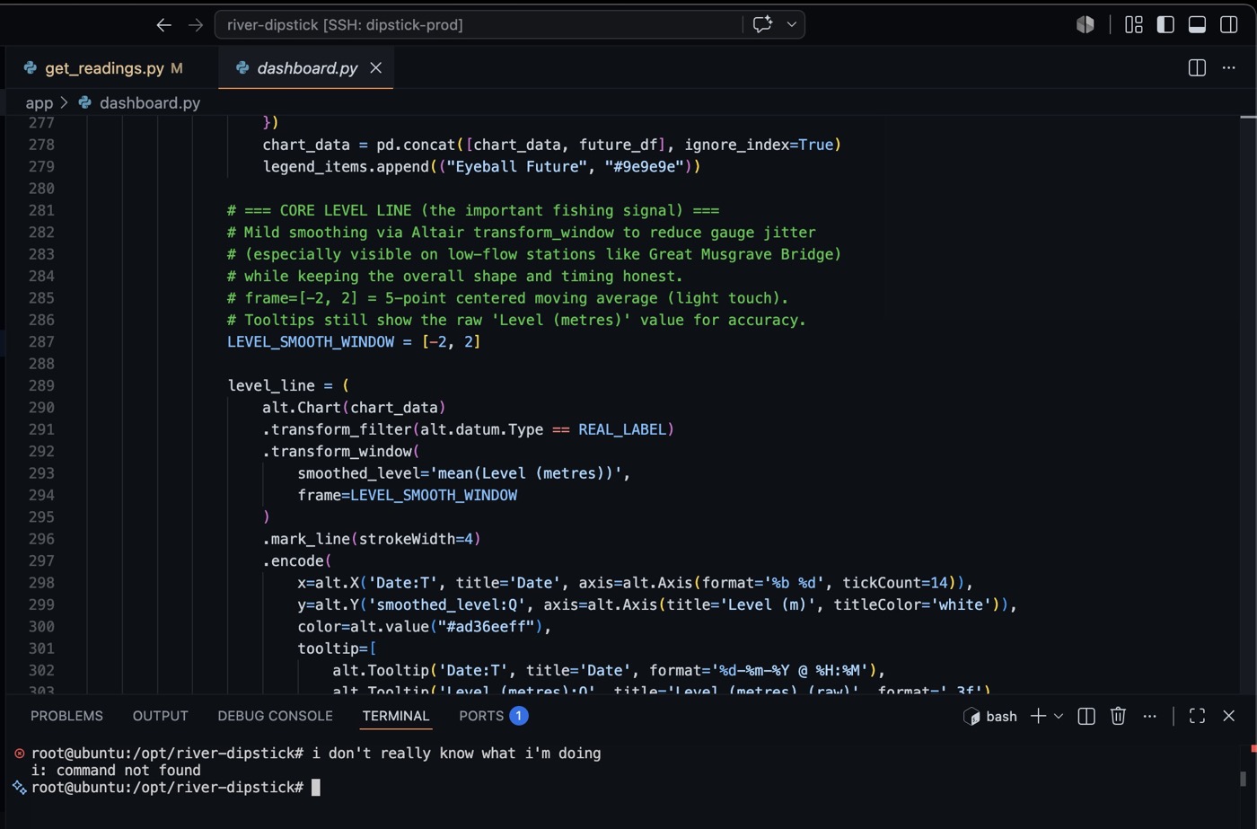The image size is (1257, 829).
Task: Click the terminal prompt input line
Action: pyautogui.click(x=175, y=788)
